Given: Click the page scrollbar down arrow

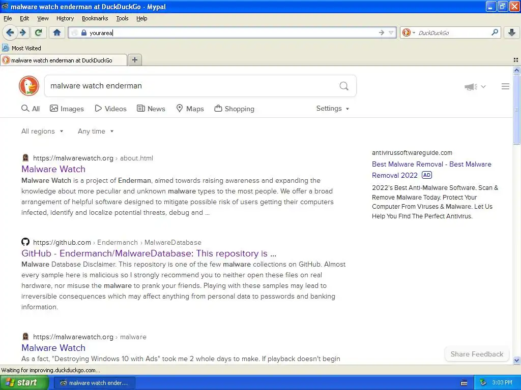Looking at the screenshot, I should [516, 360].
